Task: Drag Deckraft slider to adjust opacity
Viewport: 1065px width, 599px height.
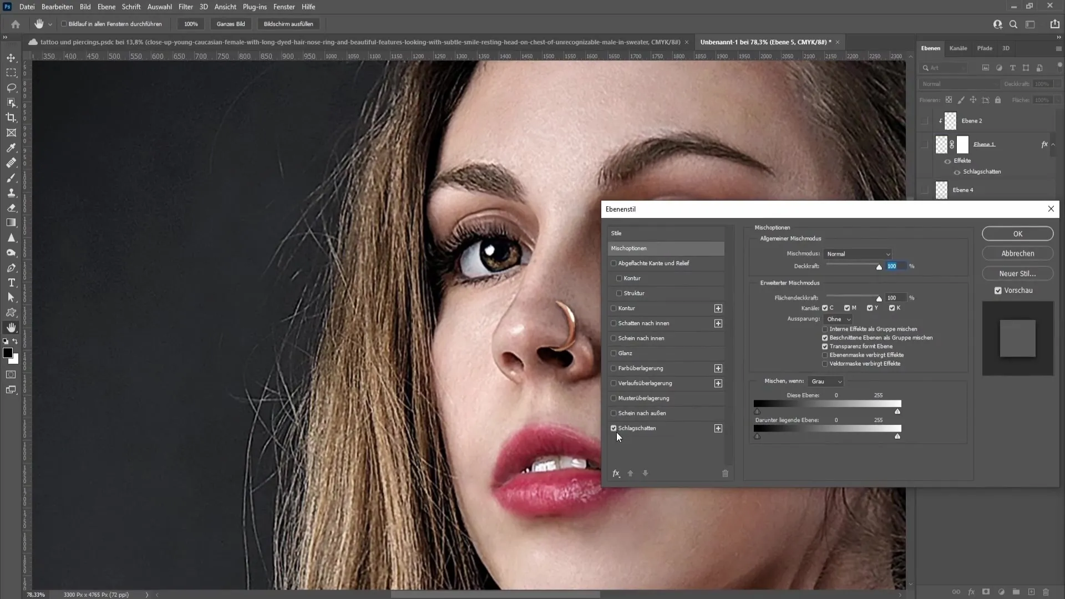Action: [879, 267]
